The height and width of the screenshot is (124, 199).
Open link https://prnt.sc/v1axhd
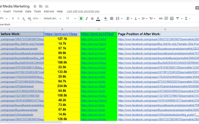(93, 39)
